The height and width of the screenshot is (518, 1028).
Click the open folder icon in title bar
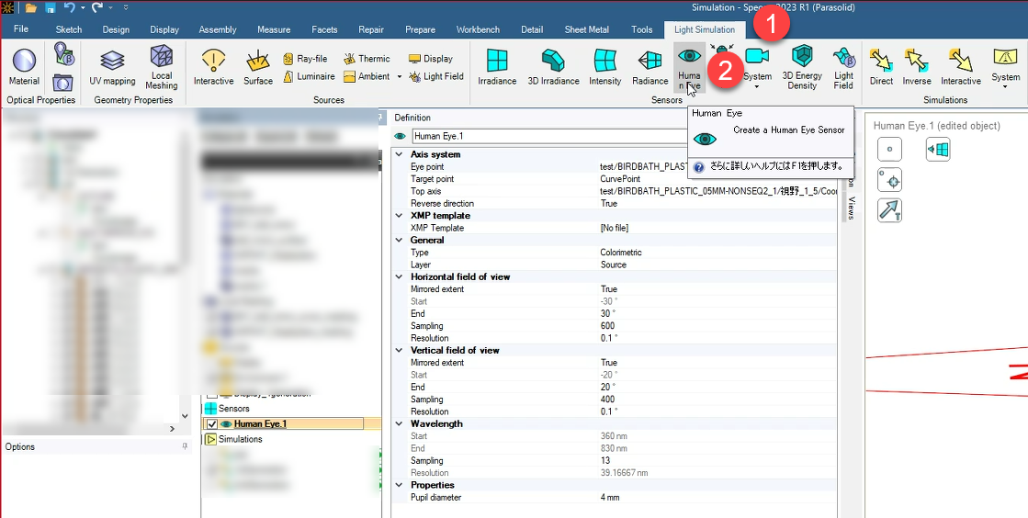[x=31, y=8]
